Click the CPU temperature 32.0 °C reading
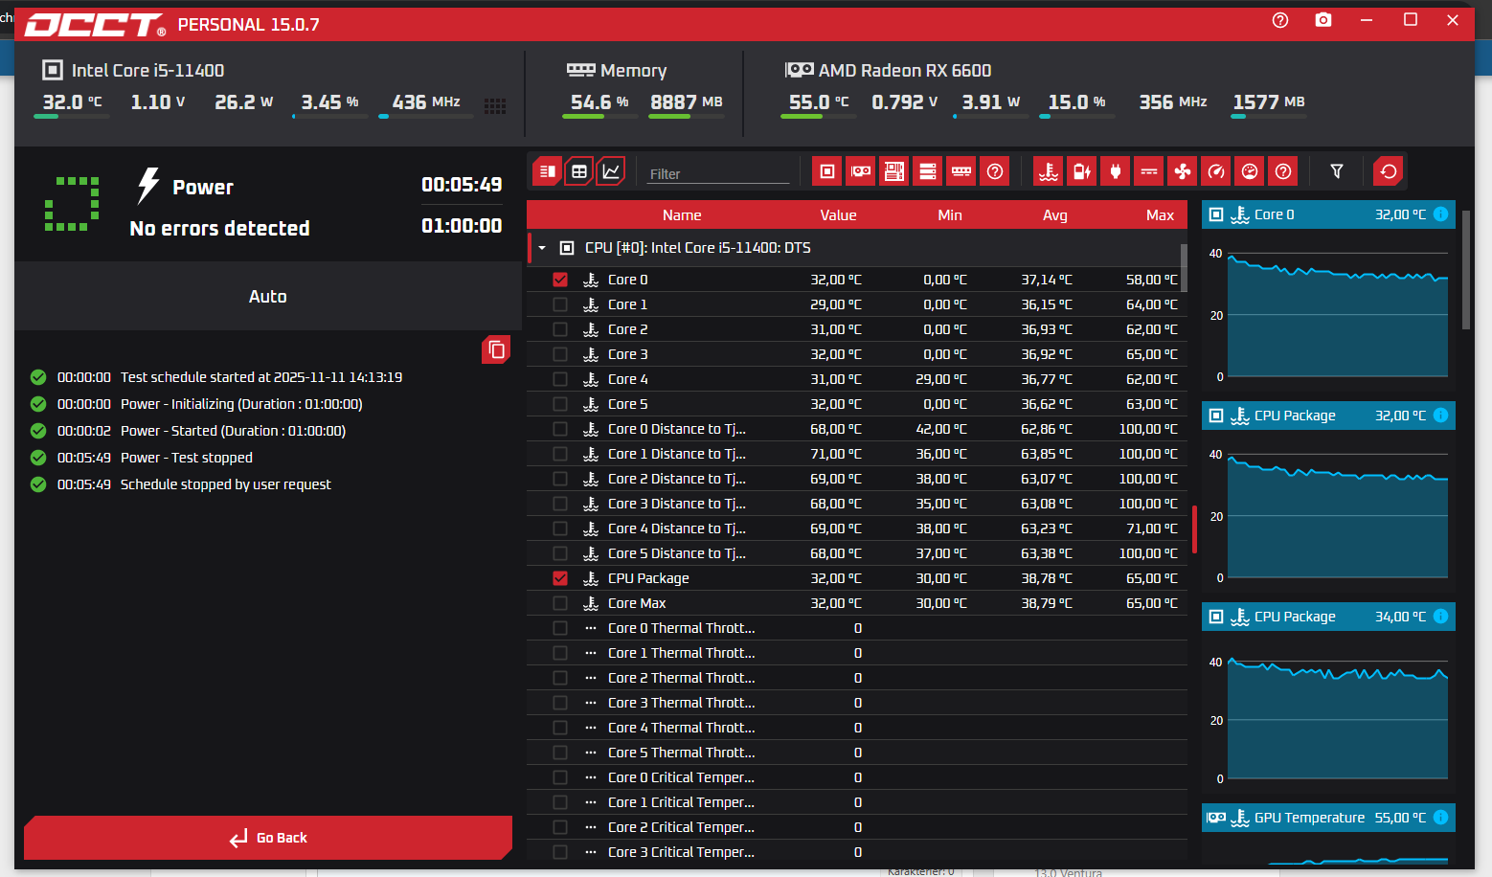This screenshot has width=1492, height=877. click(72, 101)
